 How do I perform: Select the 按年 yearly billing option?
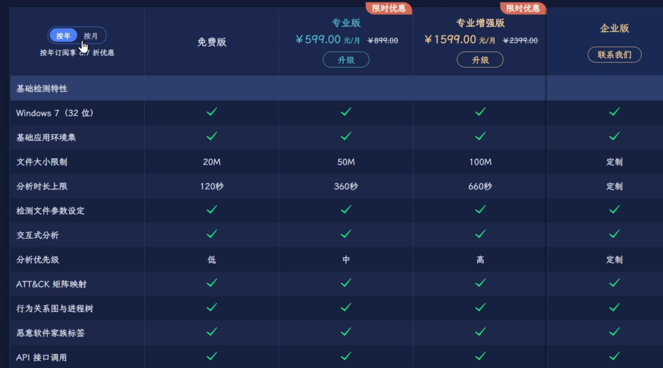coord(63,36)
